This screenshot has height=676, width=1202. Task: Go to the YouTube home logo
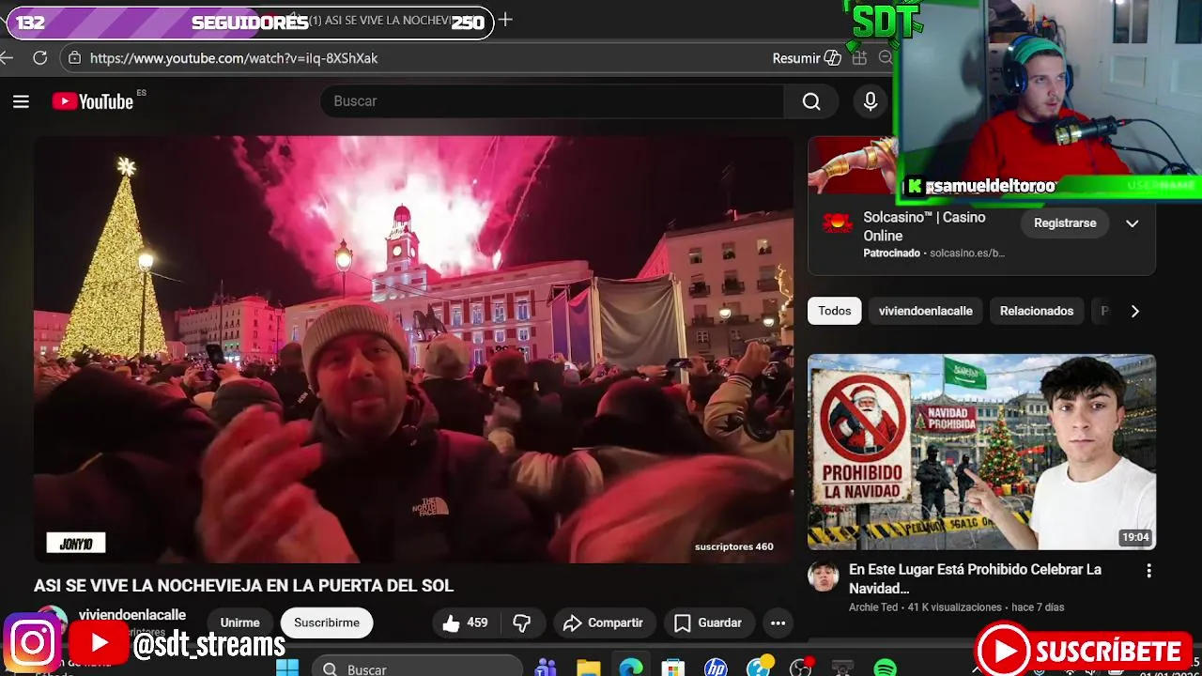pyautogui.click(x=93, y=101)
